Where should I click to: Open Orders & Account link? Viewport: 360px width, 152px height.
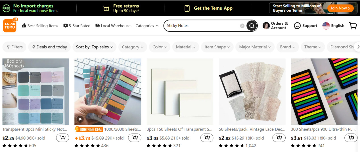[x=275, y=26]
